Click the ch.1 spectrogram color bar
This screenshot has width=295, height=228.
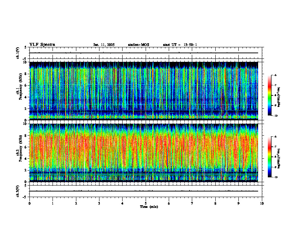click(269, 95)
